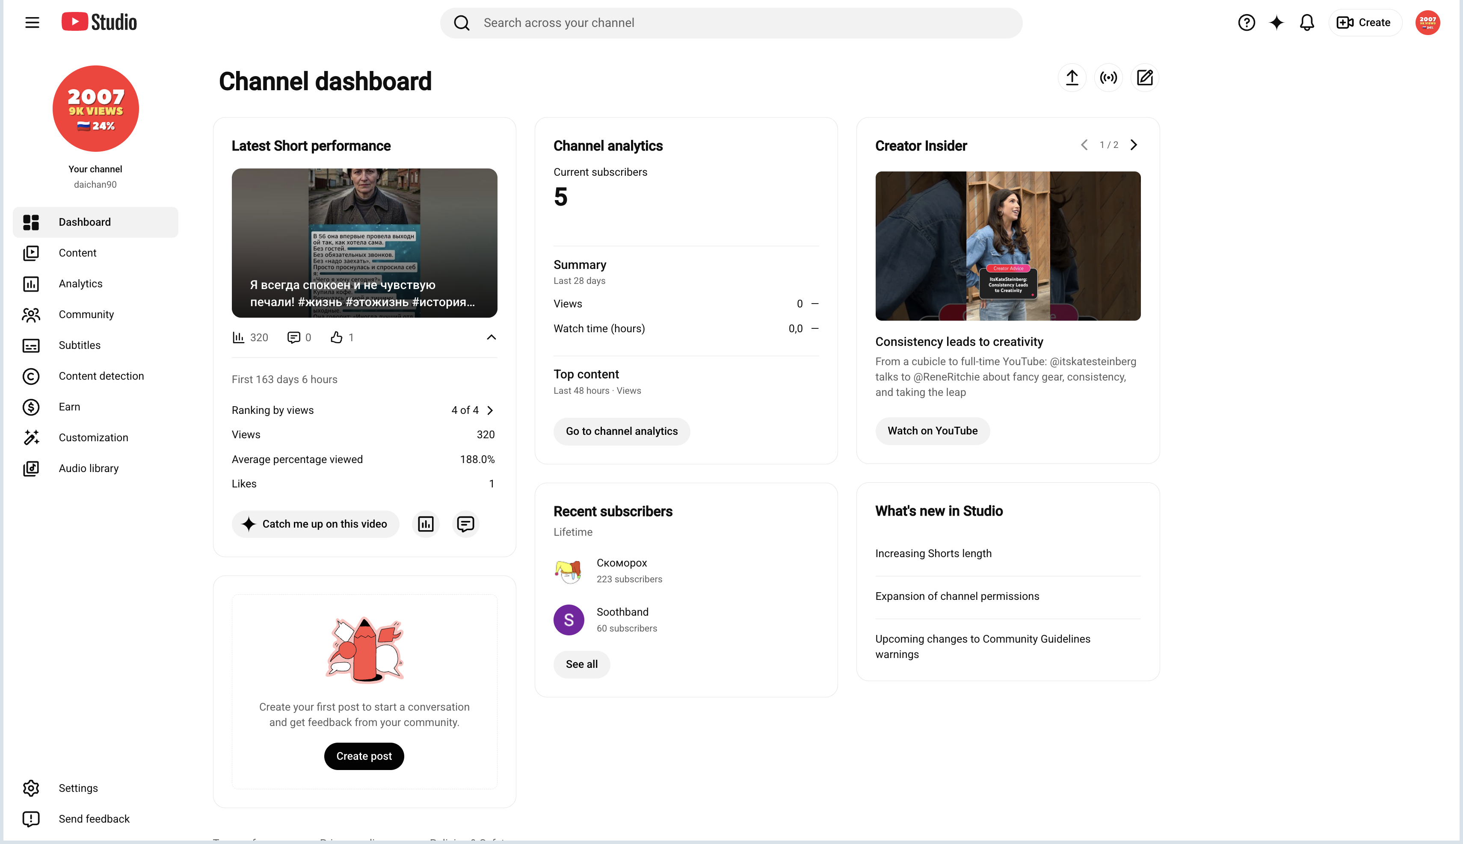This screenshot has height=844, width=1463.
Task: Click the video analytics icon beside Catch me up
Action: pos(426,524)
